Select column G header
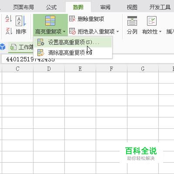 click(x=143, y=69)
